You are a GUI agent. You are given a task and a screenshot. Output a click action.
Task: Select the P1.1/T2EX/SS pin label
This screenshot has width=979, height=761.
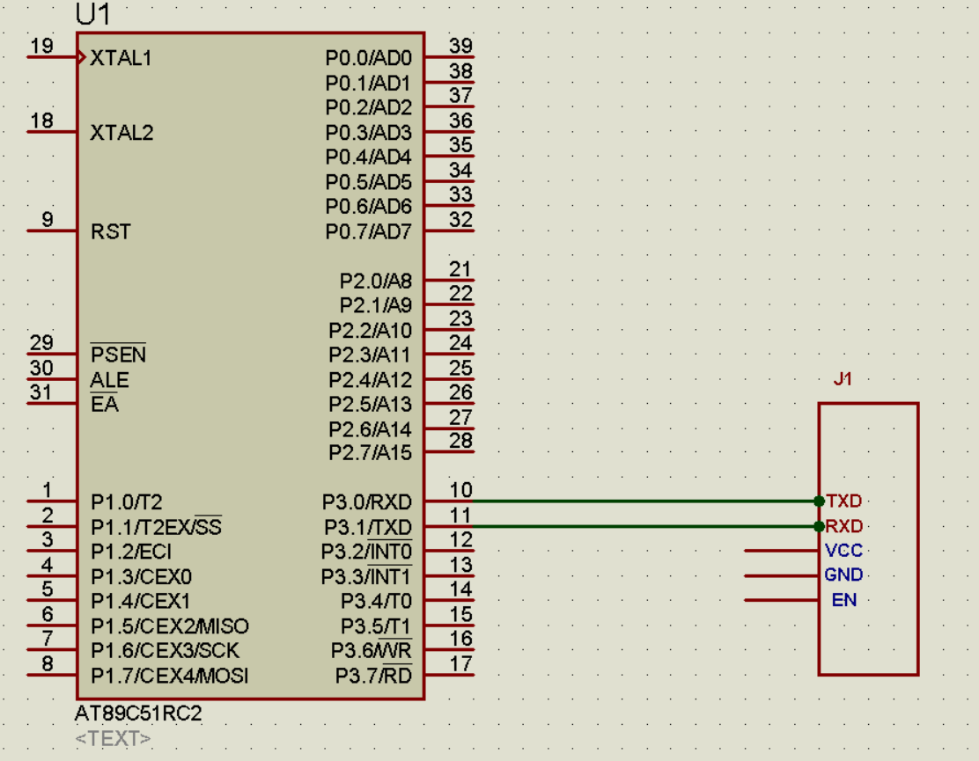(156, 526)
